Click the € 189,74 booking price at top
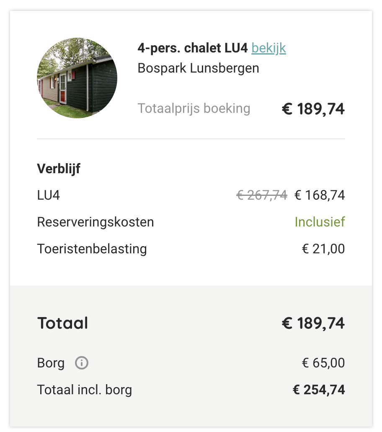The height and width of the screenshot is (432, 382). coord(313,109)
